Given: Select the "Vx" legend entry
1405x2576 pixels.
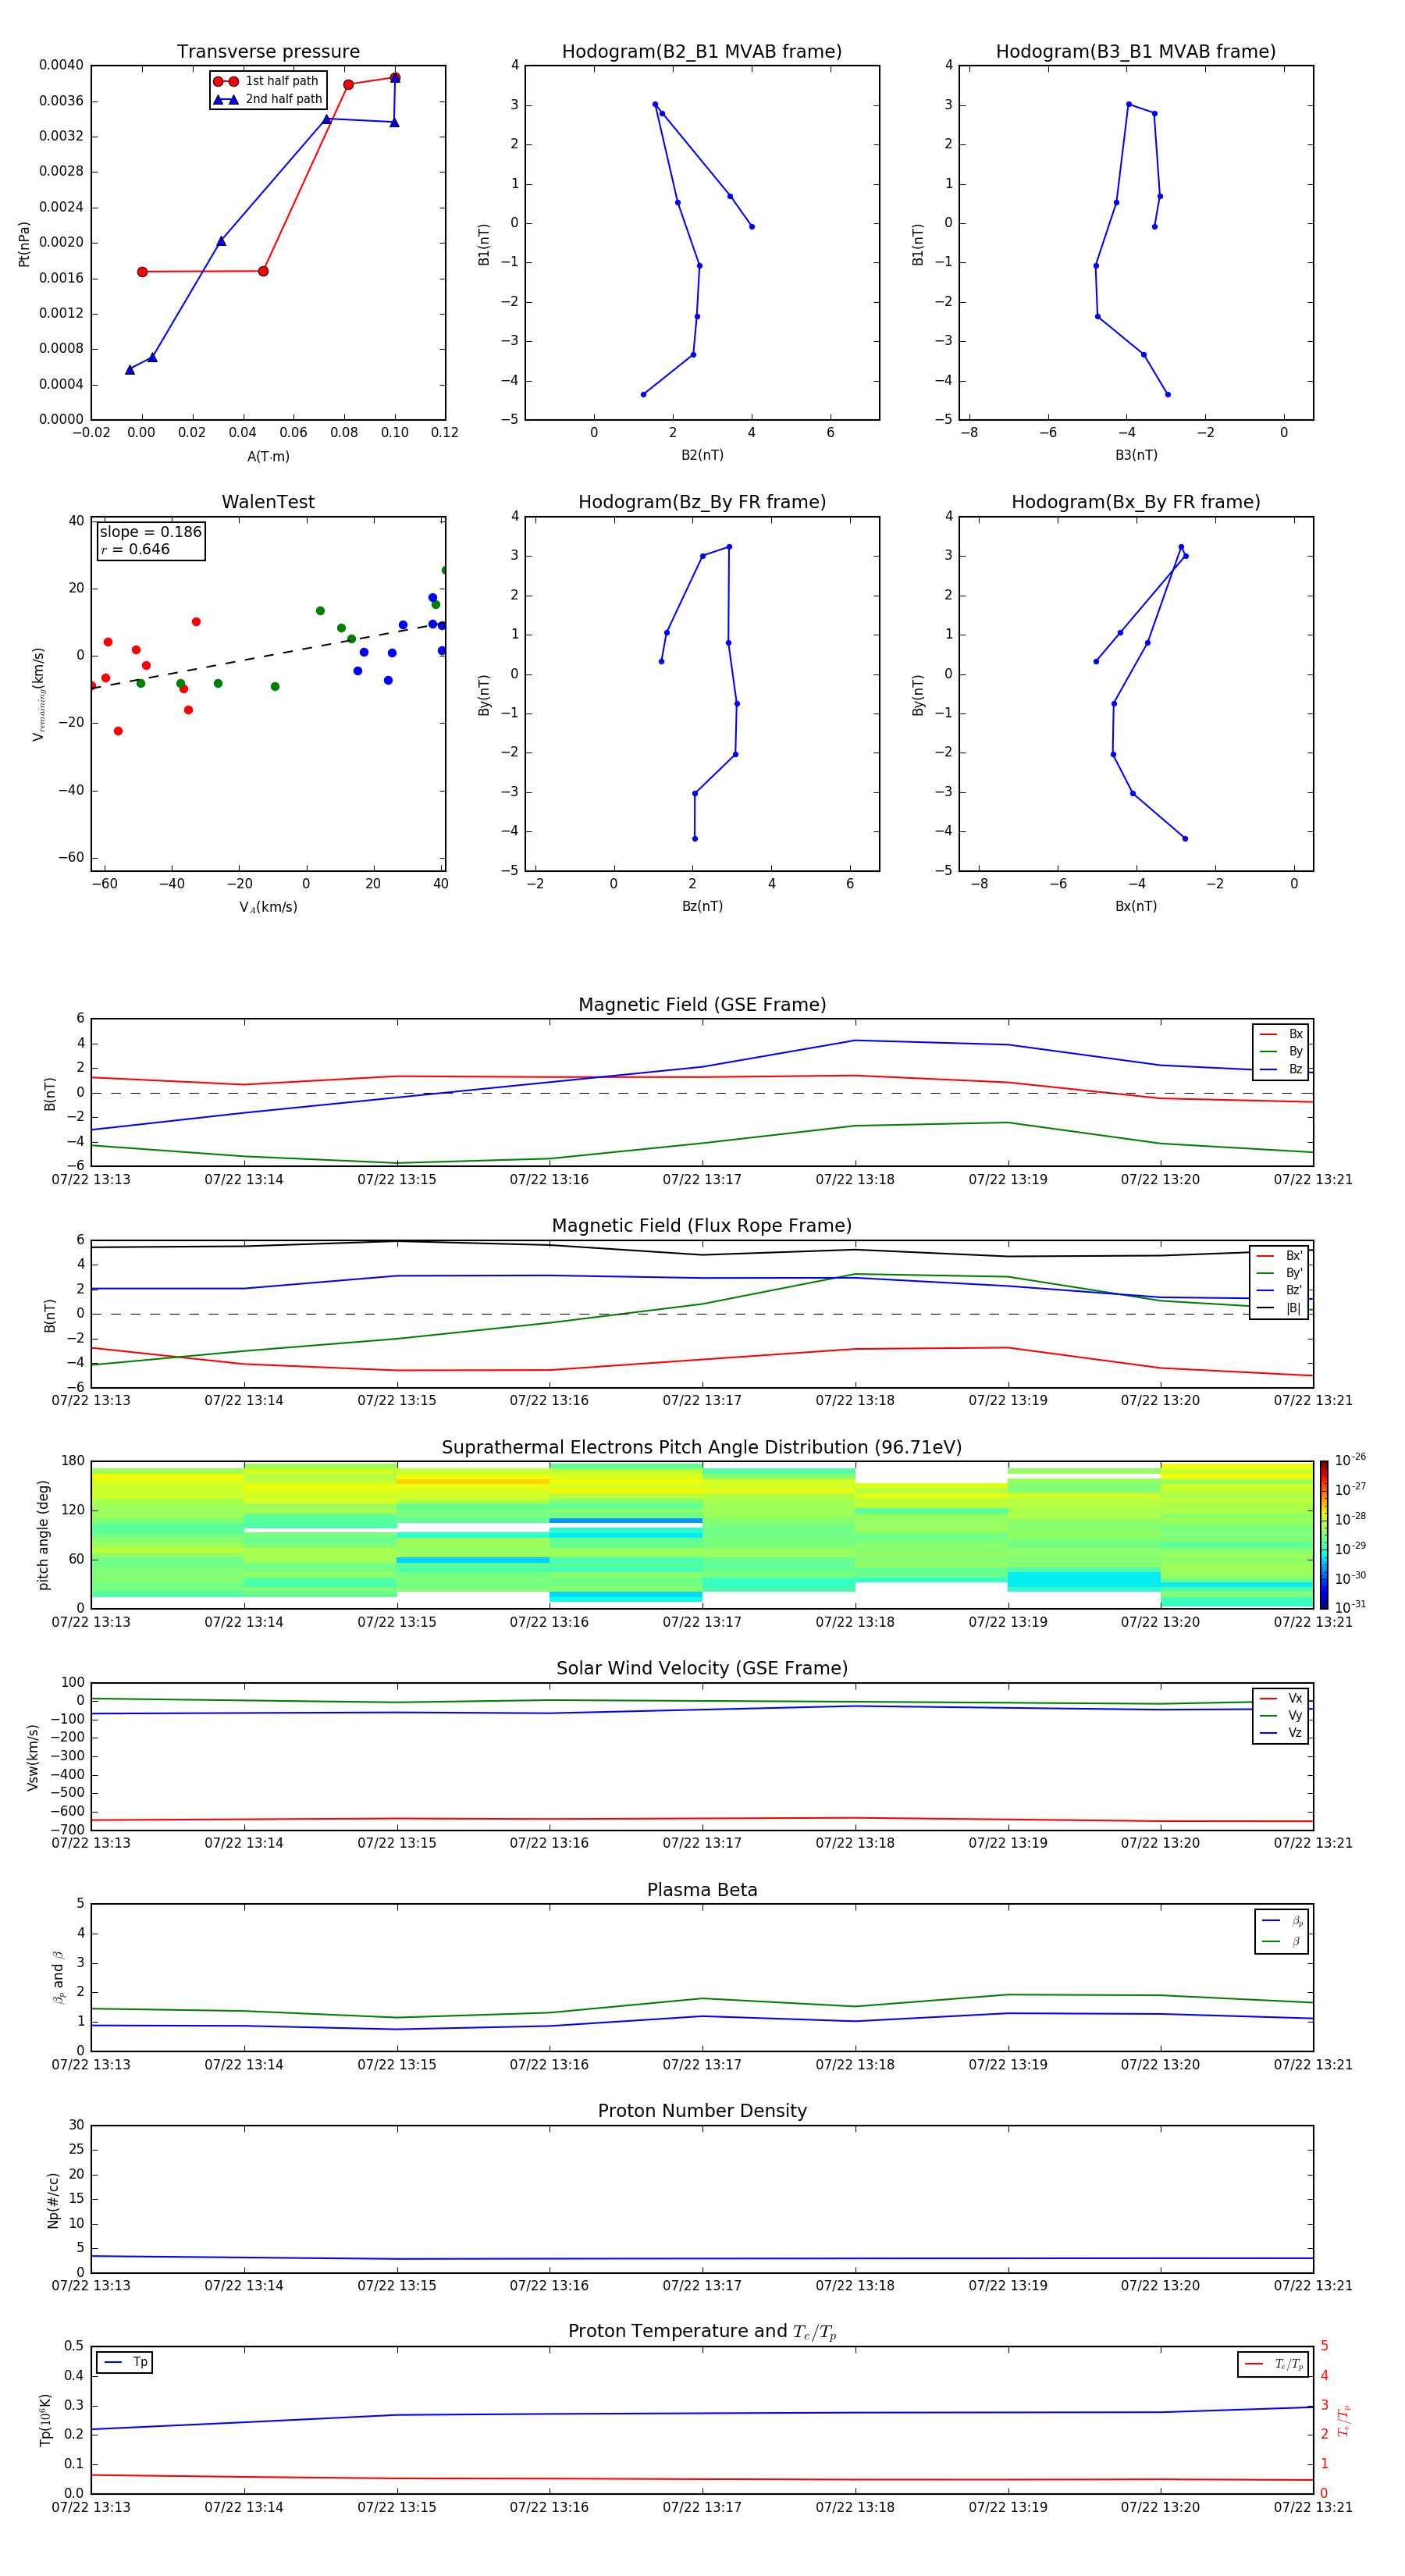Looking at the screenshot, I should 1281,1698.
